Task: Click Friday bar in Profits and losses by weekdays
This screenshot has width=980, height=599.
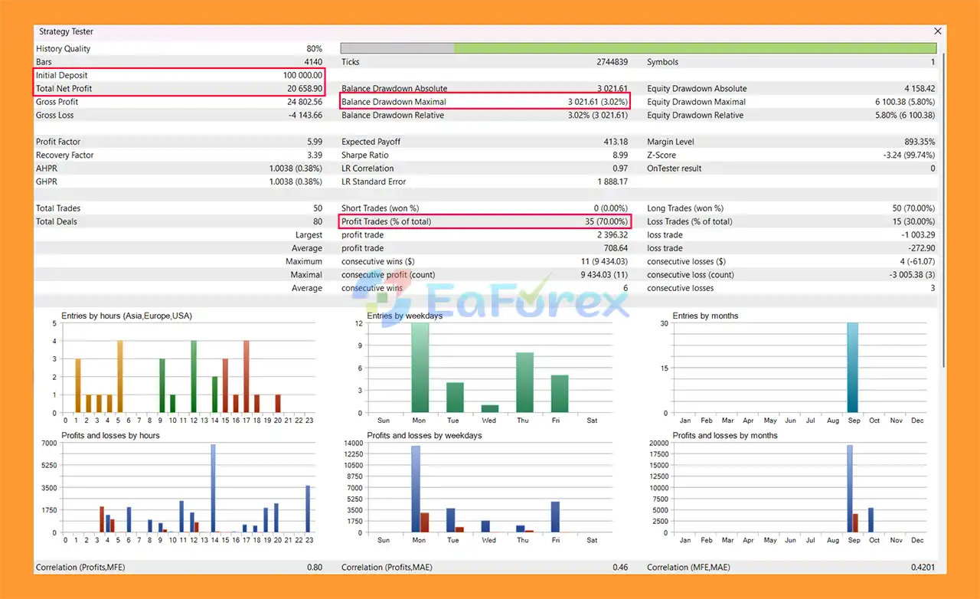Action: tap(555, 517)
